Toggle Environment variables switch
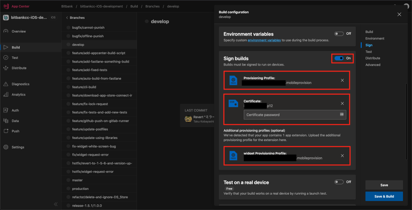The width and height of the screenshot is (412, 210). pyautogui.click(x=339, y=33)
